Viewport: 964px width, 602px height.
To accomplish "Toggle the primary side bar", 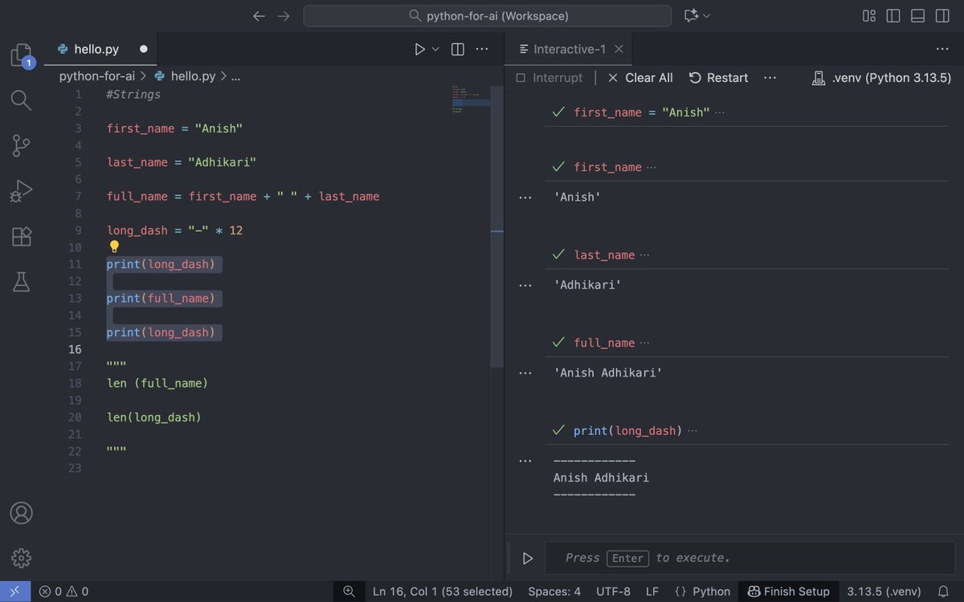I will tap(893, 16).
